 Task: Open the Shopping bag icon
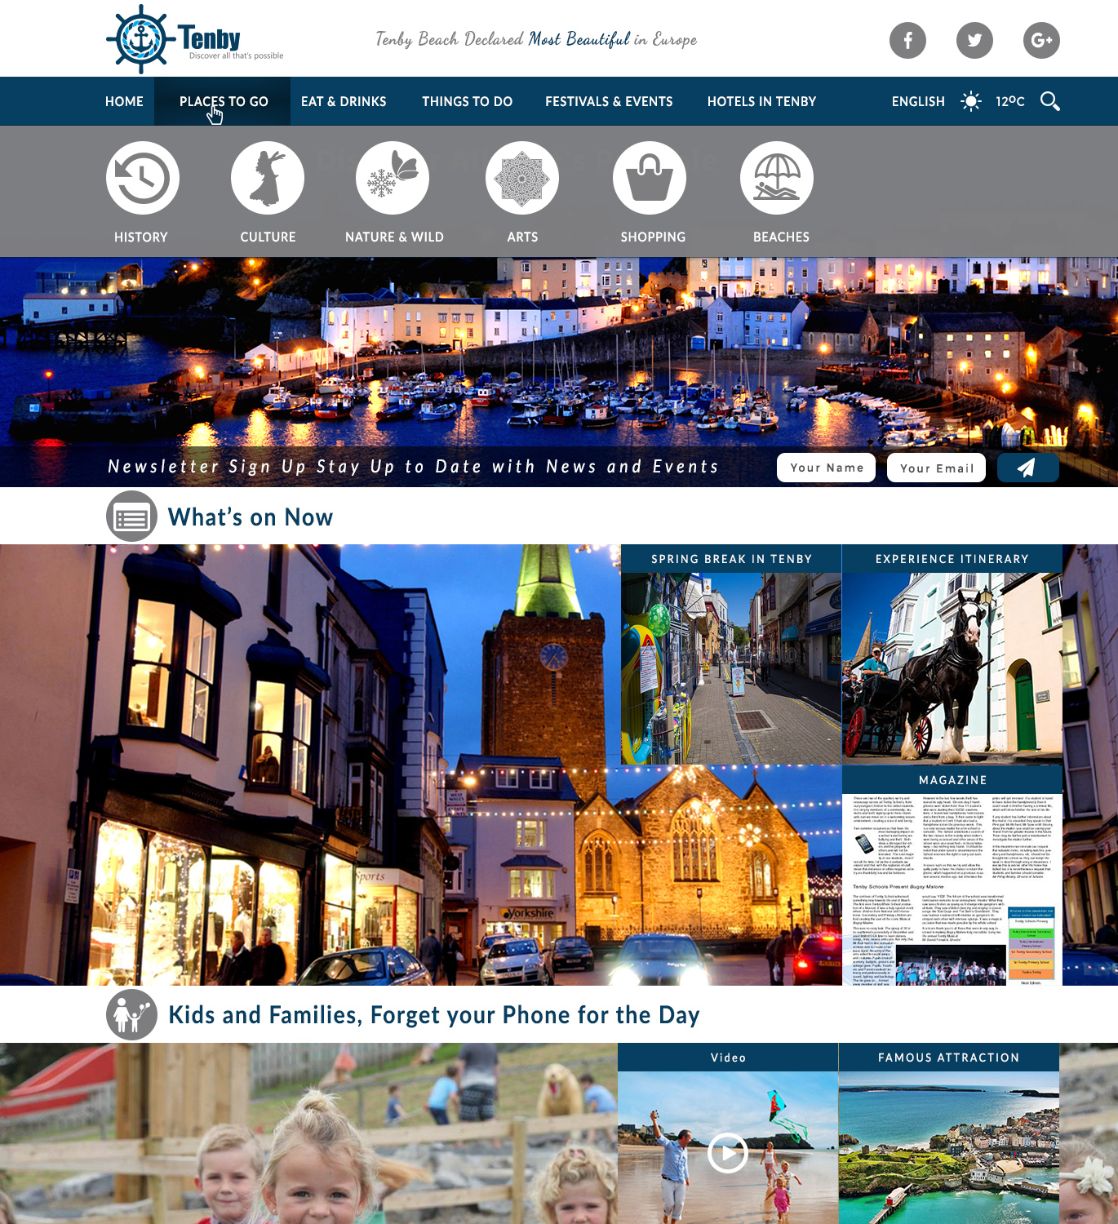(650, 178)
